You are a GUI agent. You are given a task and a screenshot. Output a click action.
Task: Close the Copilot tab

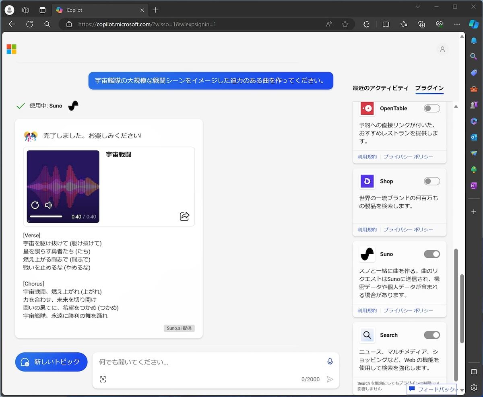pos(142,10)
